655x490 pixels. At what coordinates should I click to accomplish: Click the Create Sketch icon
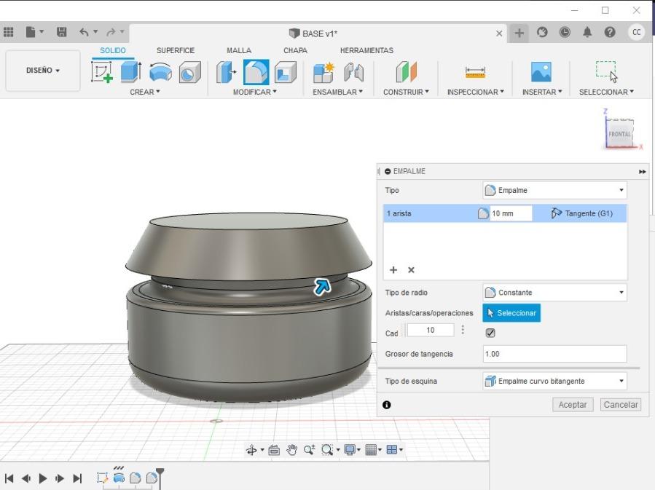(102, 72)
